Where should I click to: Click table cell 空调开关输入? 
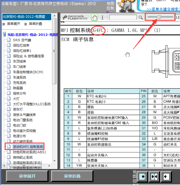(113, 165)
